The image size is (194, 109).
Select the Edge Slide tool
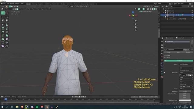[3, 43]
